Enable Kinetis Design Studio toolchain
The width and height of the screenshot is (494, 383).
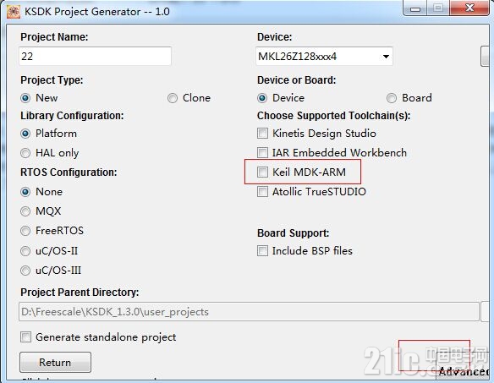tap(262, 134)
